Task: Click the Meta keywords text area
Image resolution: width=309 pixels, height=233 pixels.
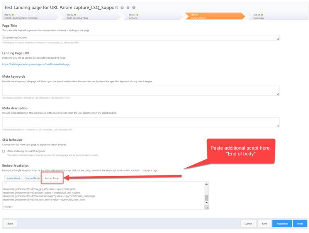Action: click(x=141, y=91)
